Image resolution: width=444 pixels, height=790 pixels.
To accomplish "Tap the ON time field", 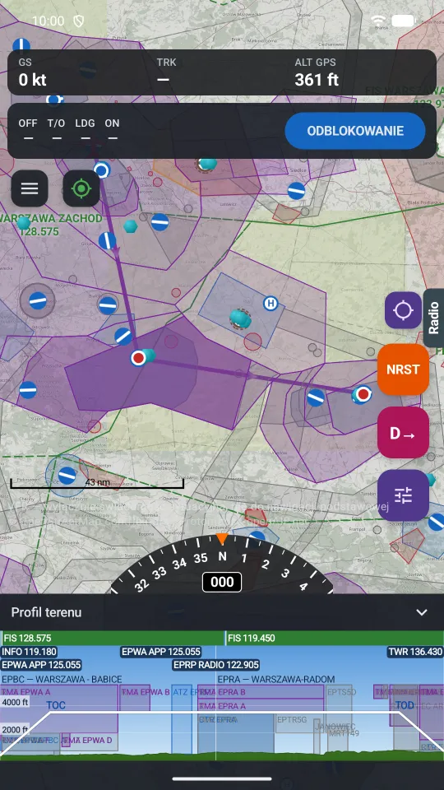I will (113, 131).
